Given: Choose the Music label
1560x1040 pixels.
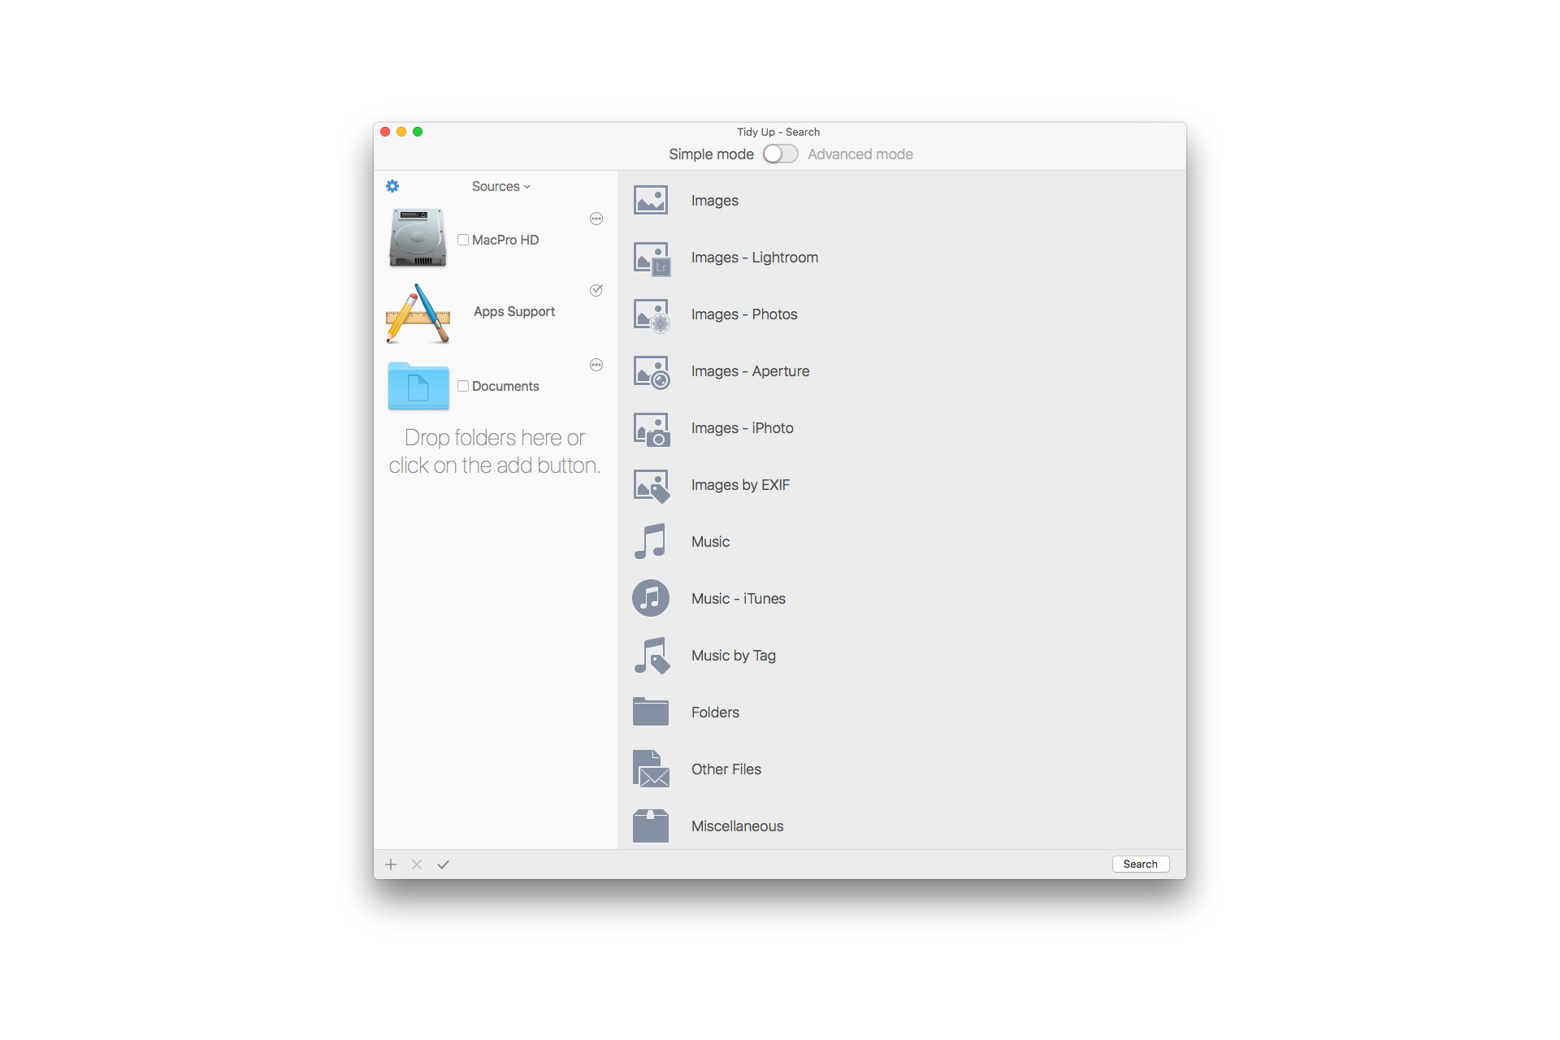Looking at the screenshot, I should click(710, 542).
